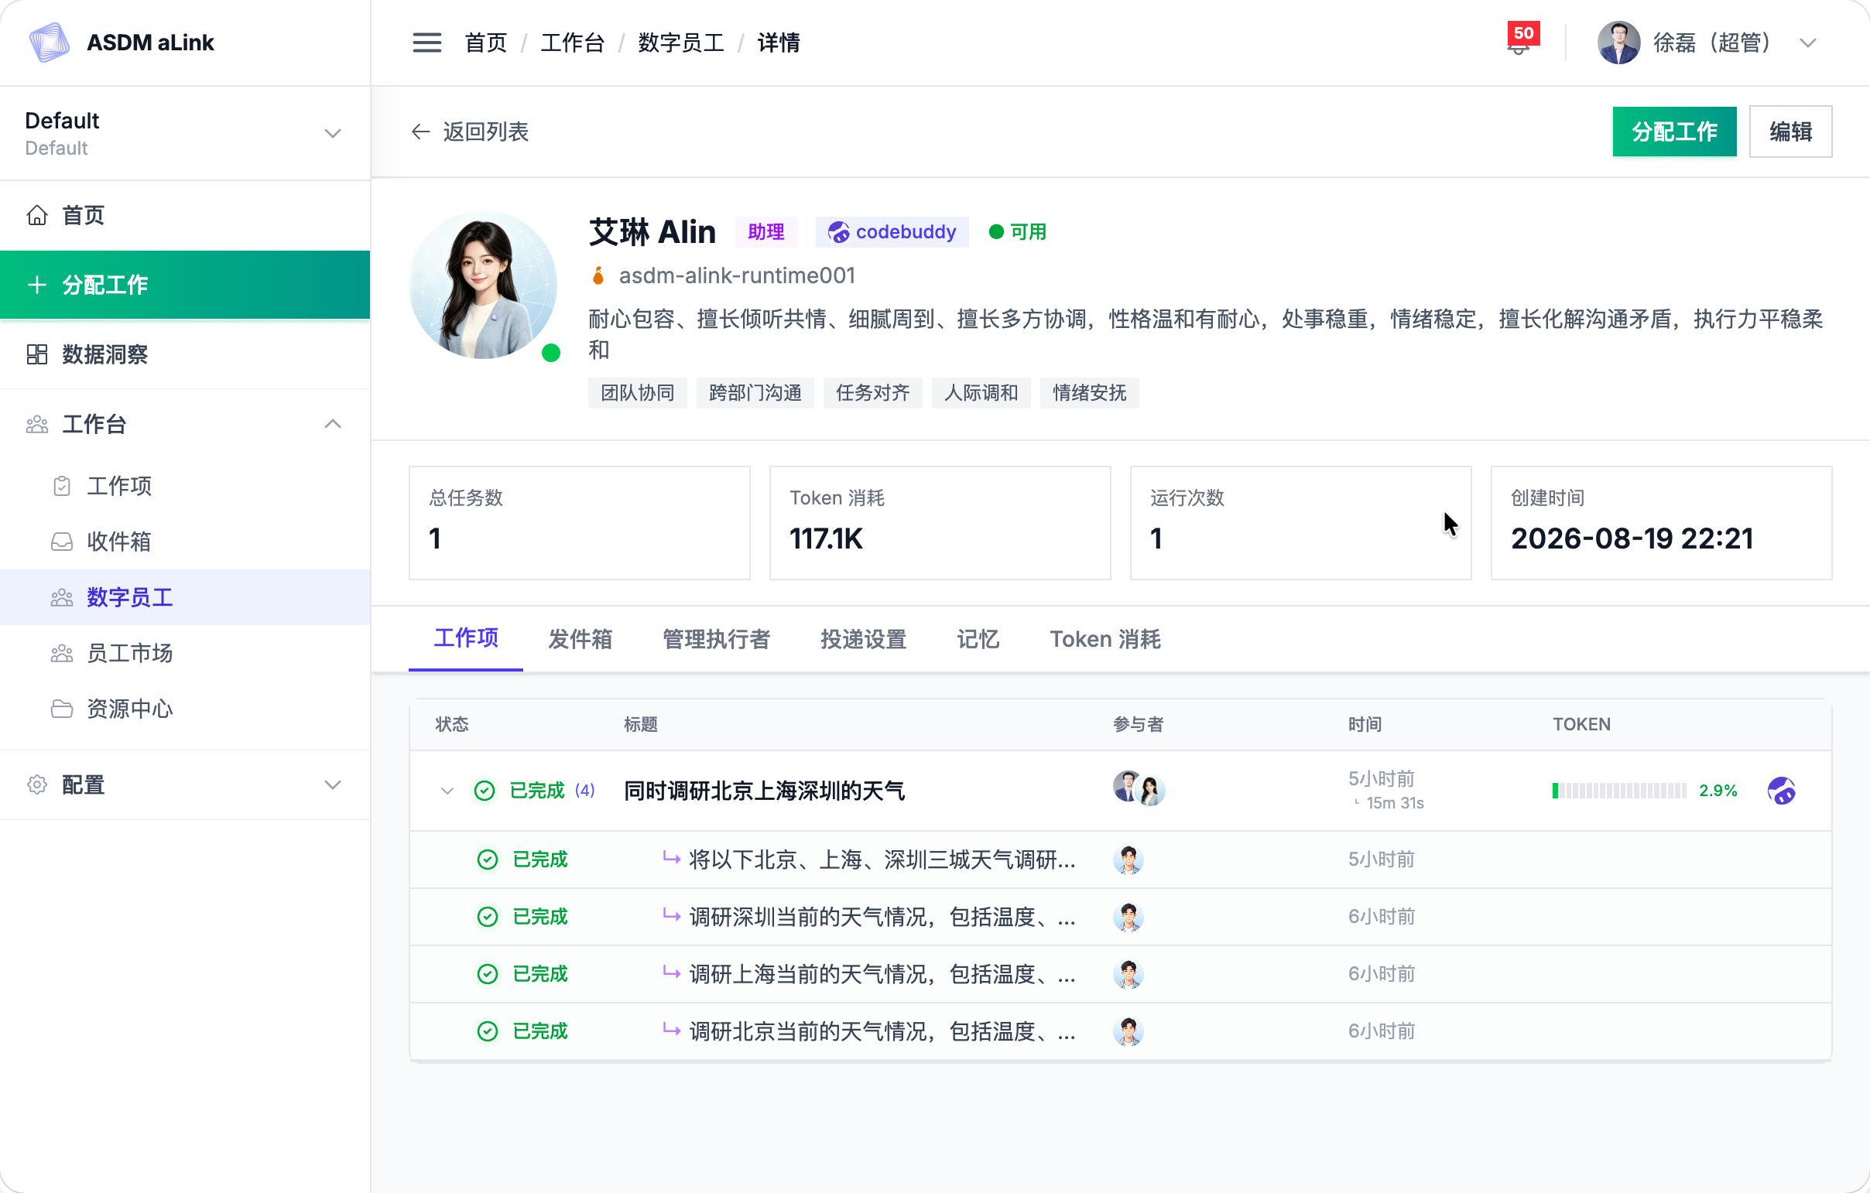Open 资源中心 in the sidebar
This screenshot has height=1193, width=1870.
pos(185,709)
